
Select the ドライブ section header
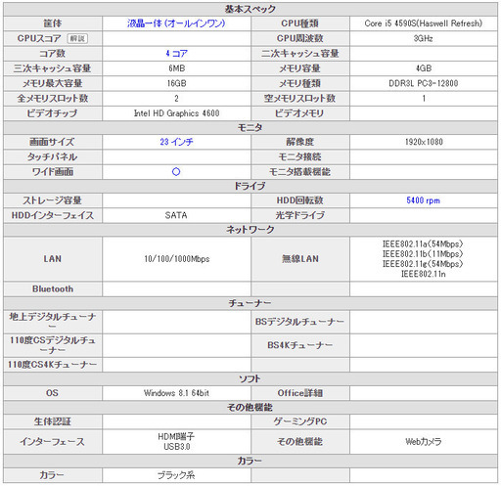(x=250, y=186)
